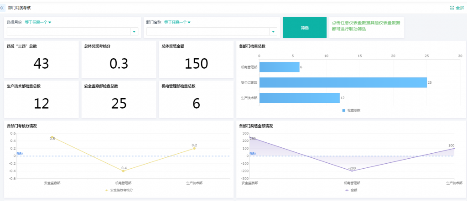Open 选择月份 condition dropdown 等于任意一个
The width and height of the screenshot is (467, 201).
tap(38, 22)
